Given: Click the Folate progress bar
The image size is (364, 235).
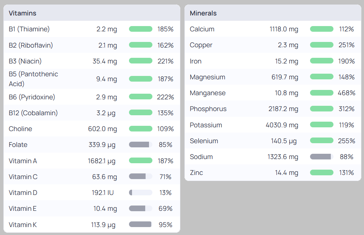Looking at the screenshot, I should [x=141, y=145].
